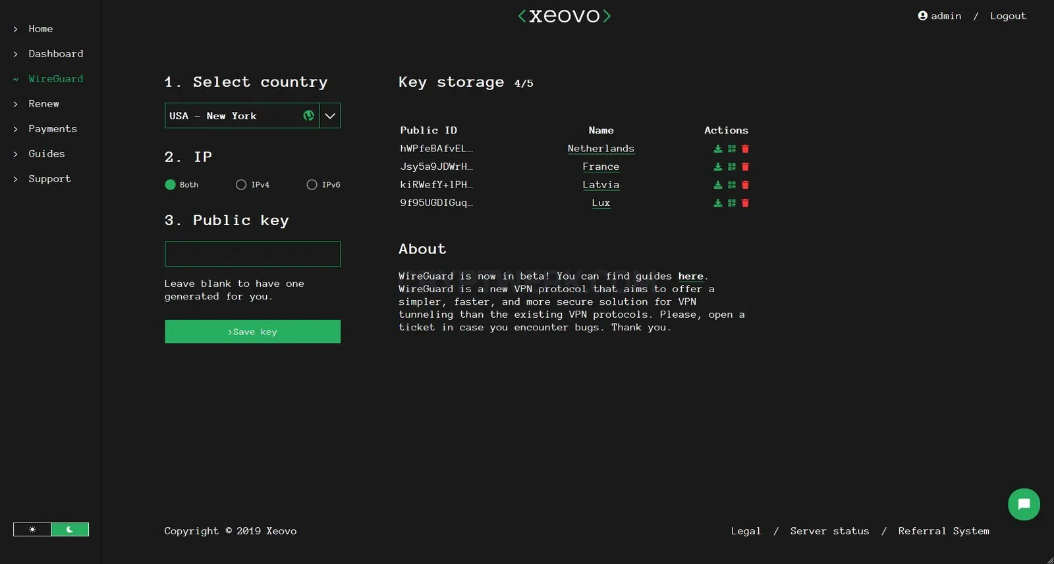Select the Both IP radio option

point(170,185)
